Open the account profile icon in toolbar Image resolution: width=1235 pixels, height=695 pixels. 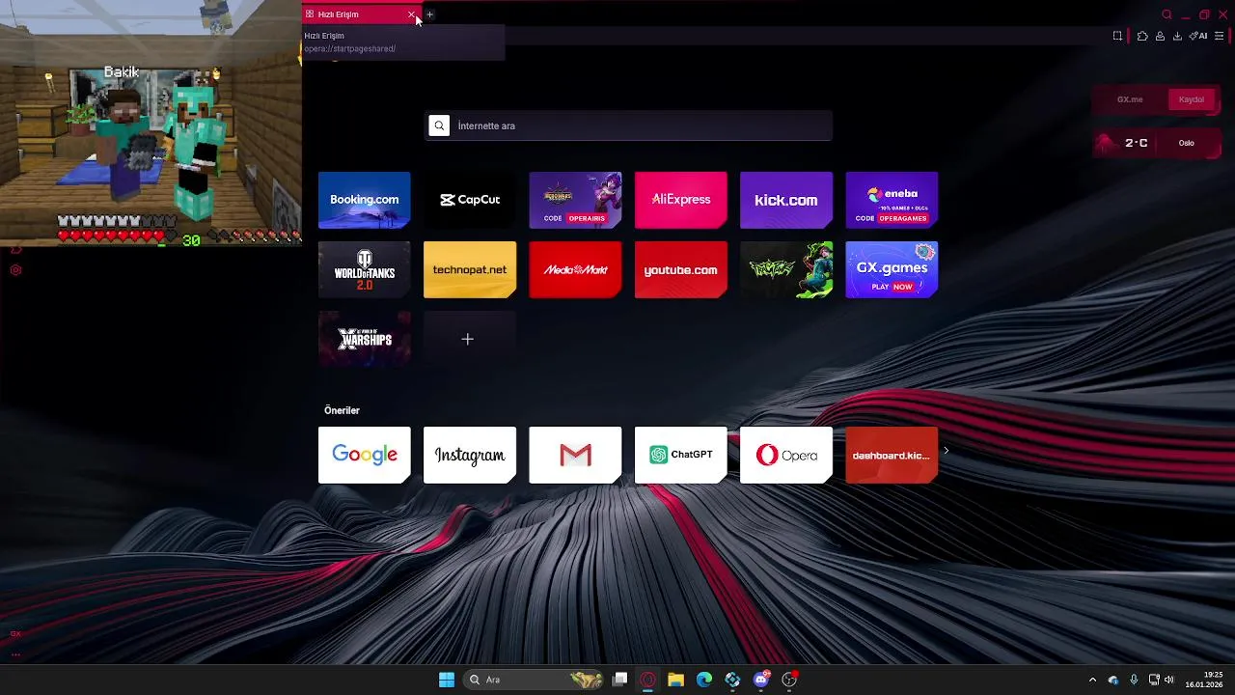pos(1160,36)
